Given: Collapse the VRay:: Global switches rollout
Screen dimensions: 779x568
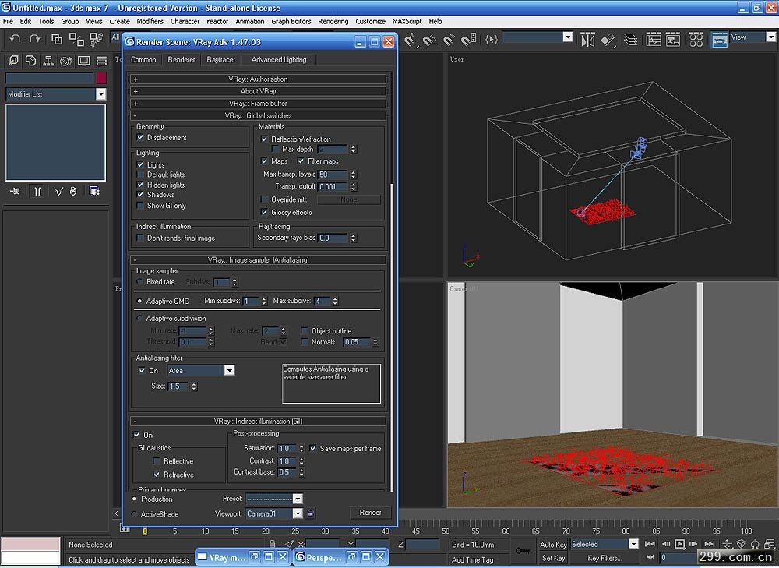Looking at the screenshot, I should 259,115.
